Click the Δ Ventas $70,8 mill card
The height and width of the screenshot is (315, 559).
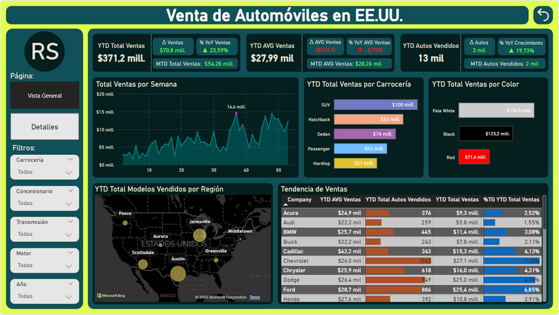[173, 47]
